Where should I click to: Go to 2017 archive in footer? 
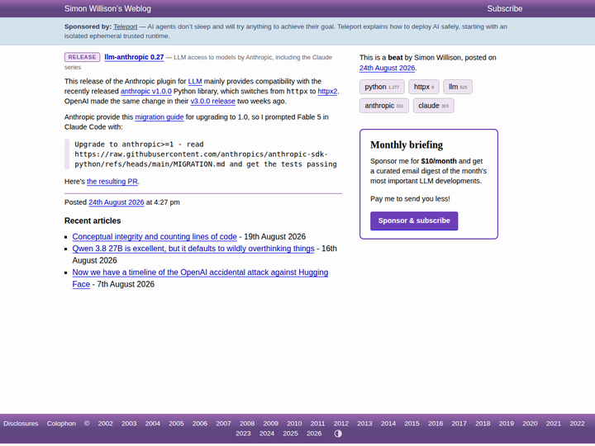tap(459, 424)
